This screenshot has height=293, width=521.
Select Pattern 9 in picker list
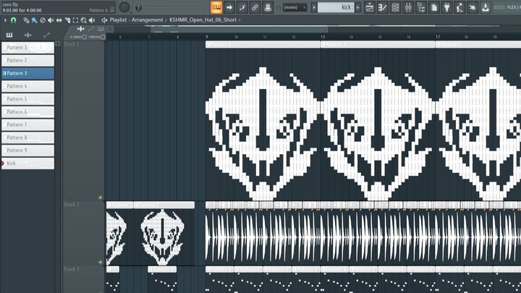pos(28,150)
